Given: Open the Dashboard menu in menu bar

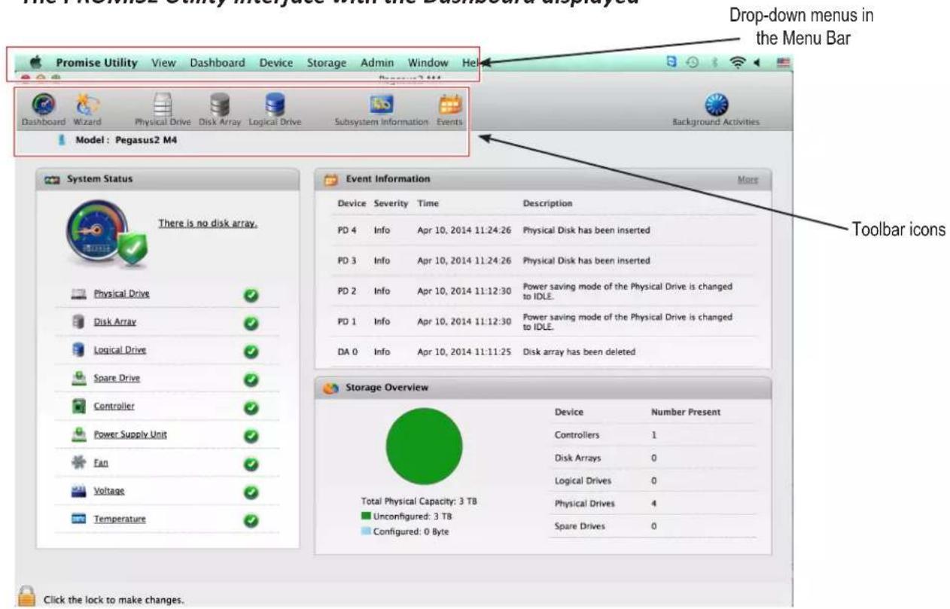Looking at the screenshot, I should [x=218, y=63].
